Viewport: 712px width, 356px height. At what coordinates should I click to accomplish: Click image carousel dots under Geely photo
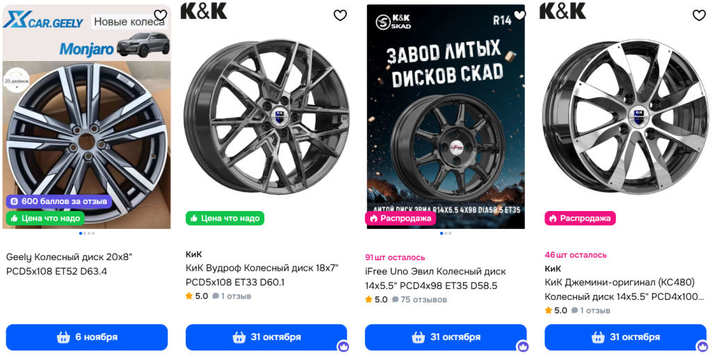pos(87,233)
